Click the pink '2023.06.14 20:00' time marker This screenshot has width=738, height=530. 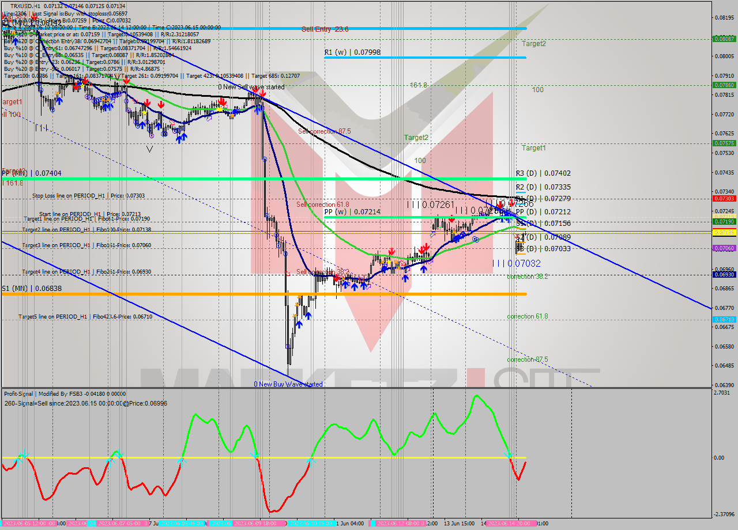[512, 523]
